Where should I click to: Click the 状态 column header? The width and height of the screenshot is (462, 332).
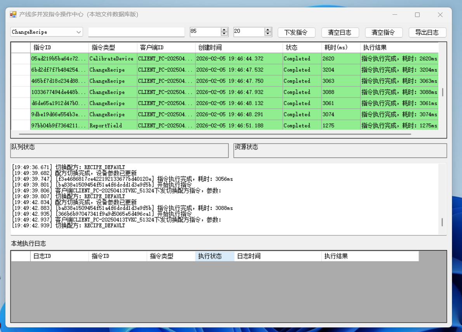click(302, 47)
